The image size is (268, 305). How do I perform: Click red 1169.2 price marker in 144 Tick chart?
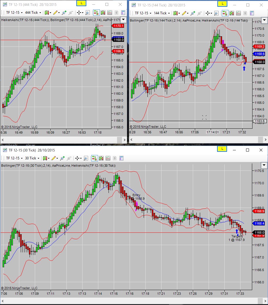(x=259, y=47)
